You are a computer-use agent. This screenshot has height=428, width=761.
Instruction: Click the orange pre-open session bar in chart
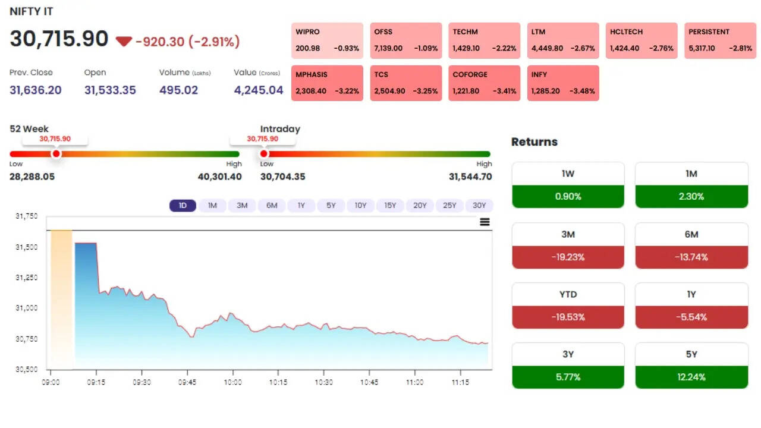[61, 297]
